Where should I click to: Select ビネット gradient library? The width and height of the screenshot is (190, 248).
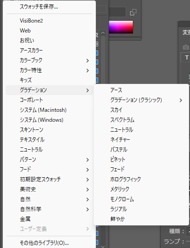141,159
